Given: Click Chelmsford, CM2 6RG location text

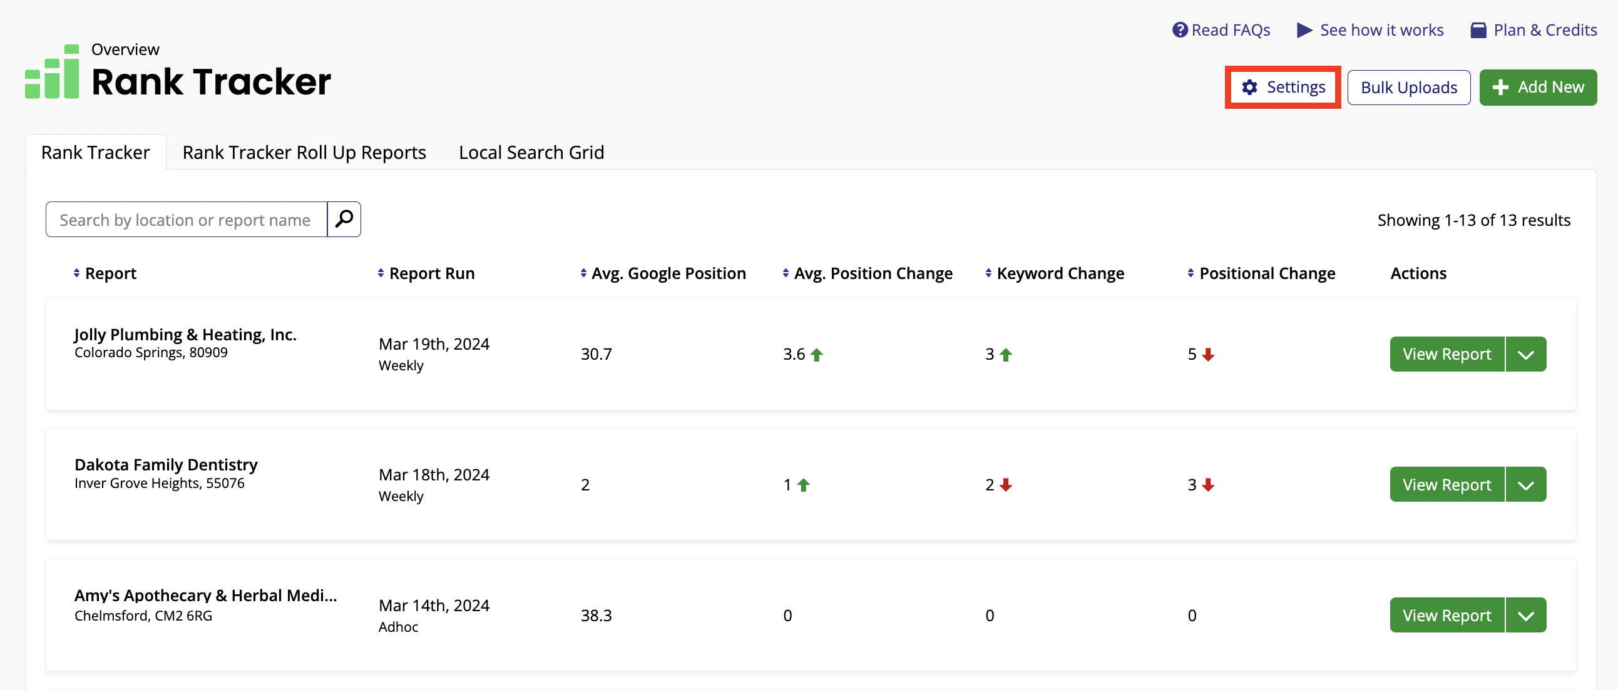Looking at the screenshot, I should [143, 616].
